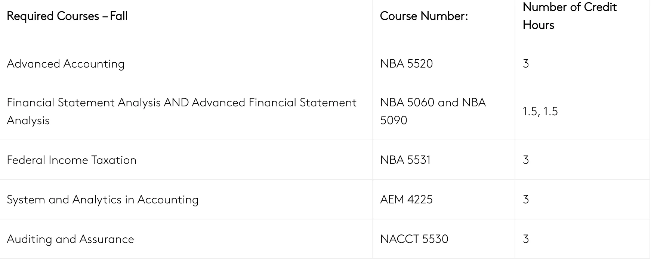
Task: Select the 'Auditing and Assurance' course name
Action: point(70,239)
